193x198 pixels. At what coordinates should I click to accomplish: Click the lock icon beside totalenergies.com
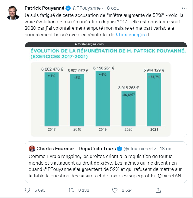tap(75, 45)
